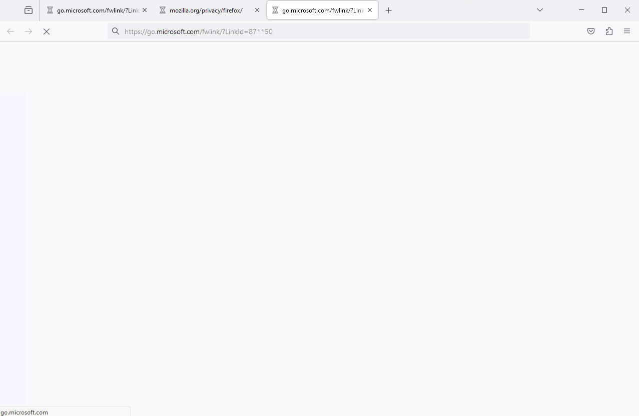
Task: Close the Firefox window
Action: coord(627,10)
